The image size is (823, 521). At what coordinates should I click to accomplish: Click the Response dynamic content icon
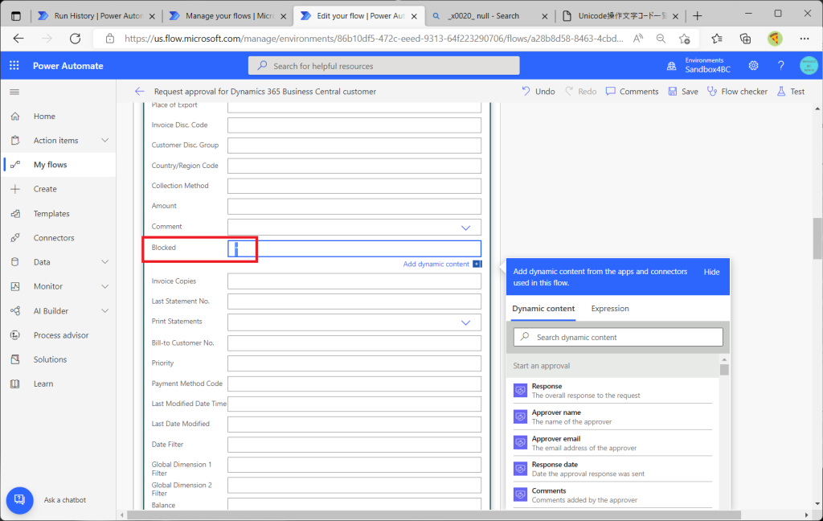pyautogui.click(x=520, y=390)
